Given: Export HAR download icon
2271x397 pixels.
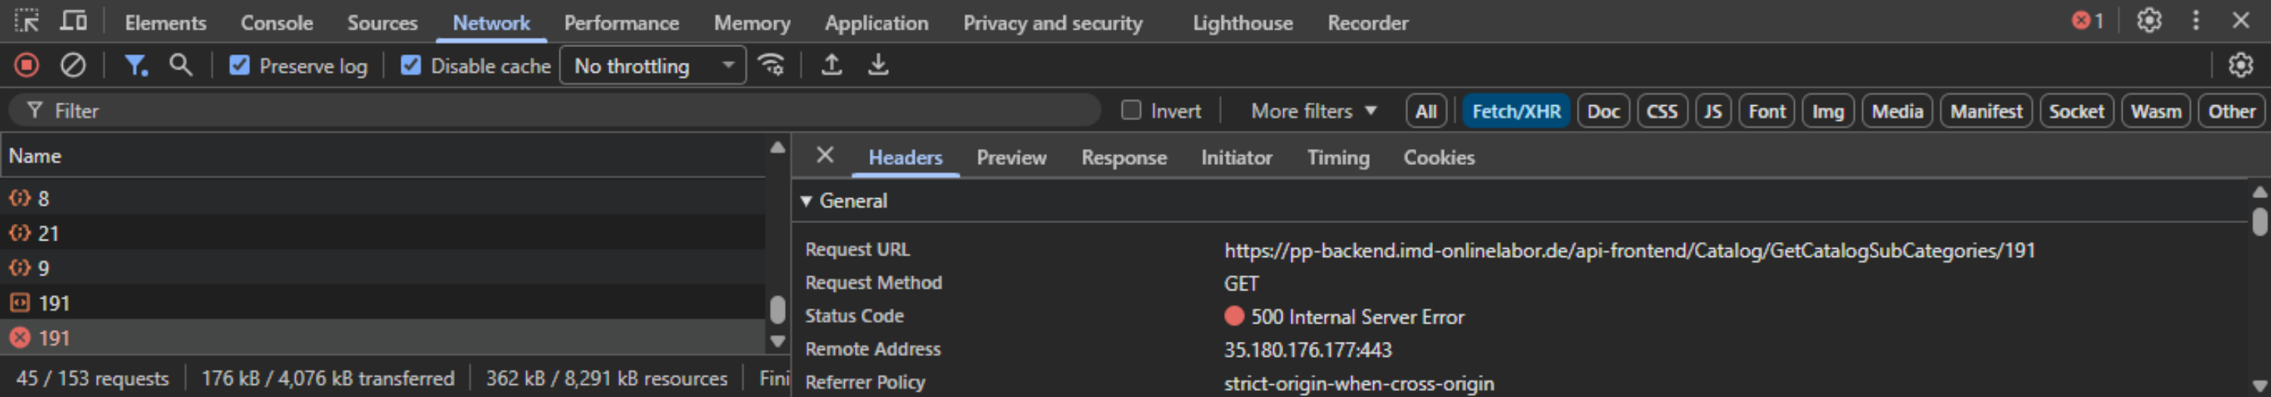Looking at the screenshot, I should coord(878,65).
